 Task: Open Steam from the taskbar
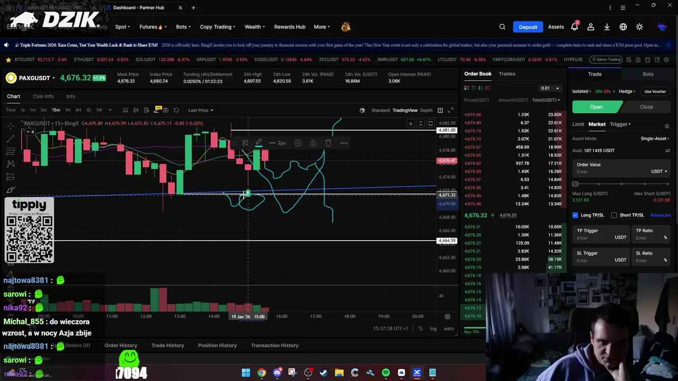(324, 373)
